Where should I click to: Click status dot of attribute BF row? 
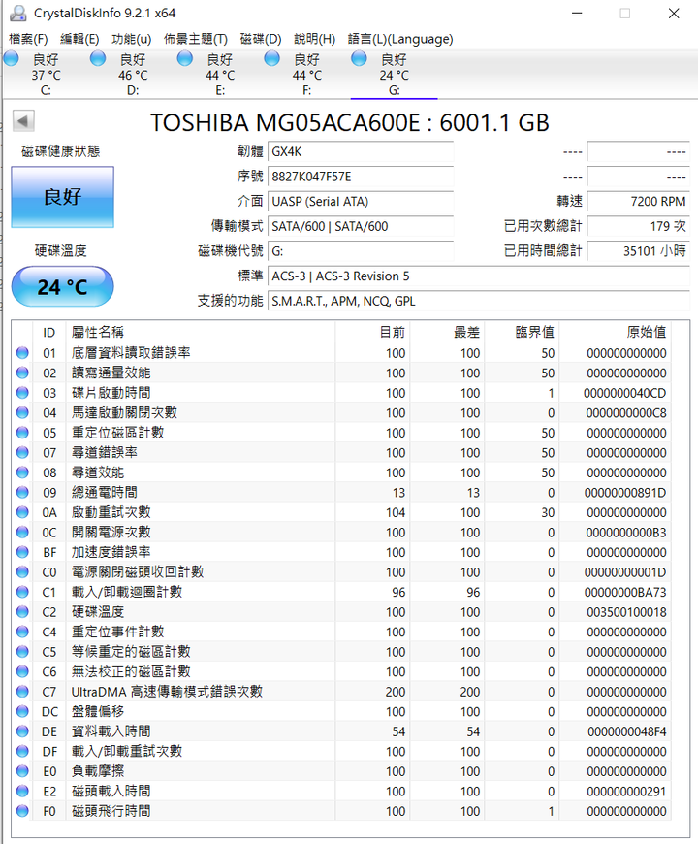(x=22, y=552)
